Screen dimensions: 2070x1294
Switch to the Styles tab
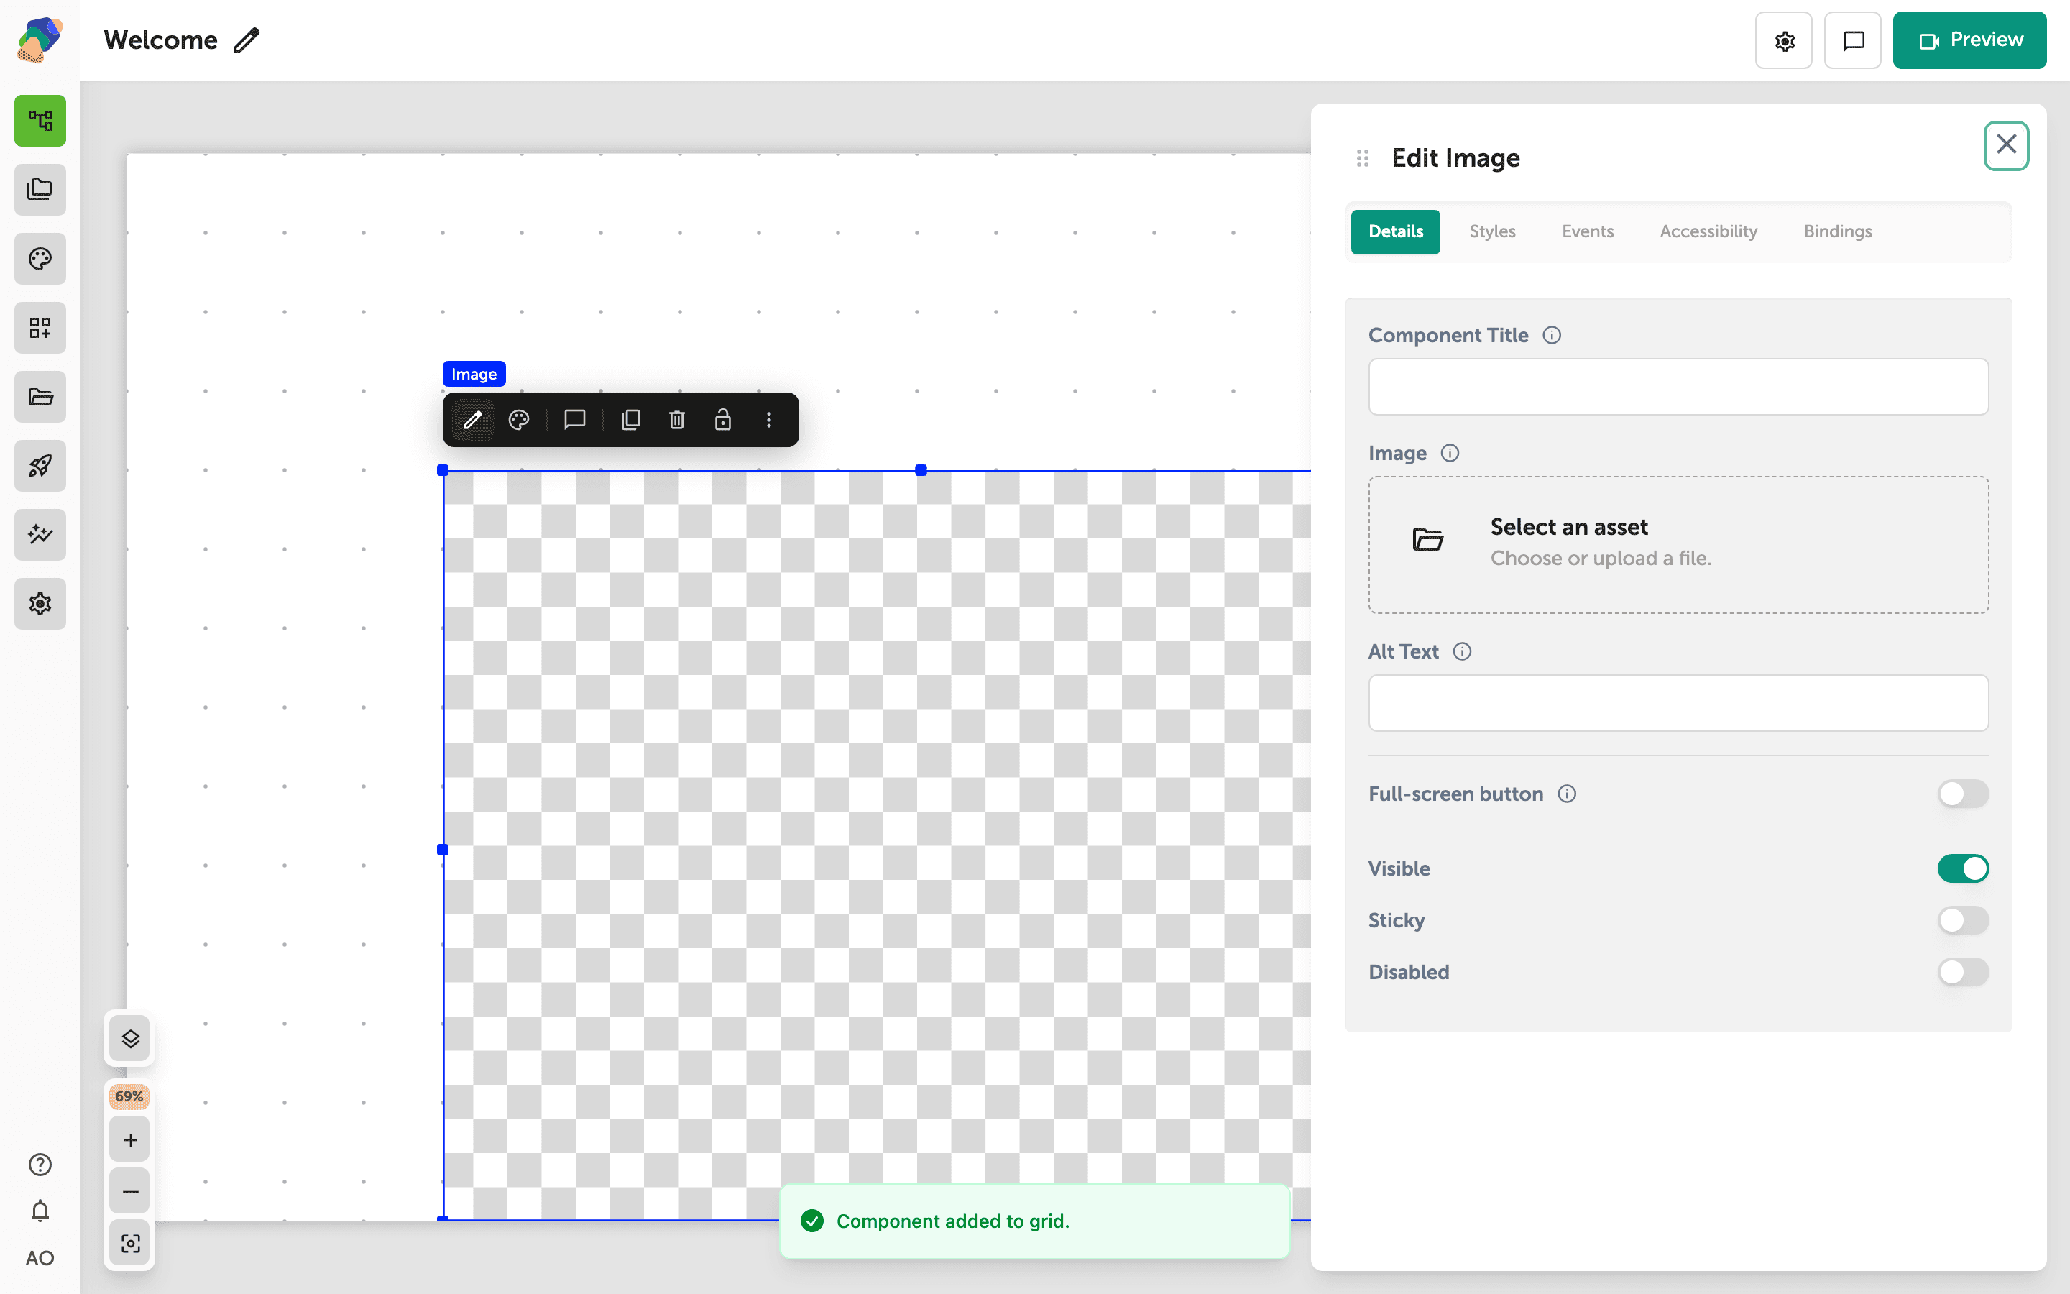1493,232
